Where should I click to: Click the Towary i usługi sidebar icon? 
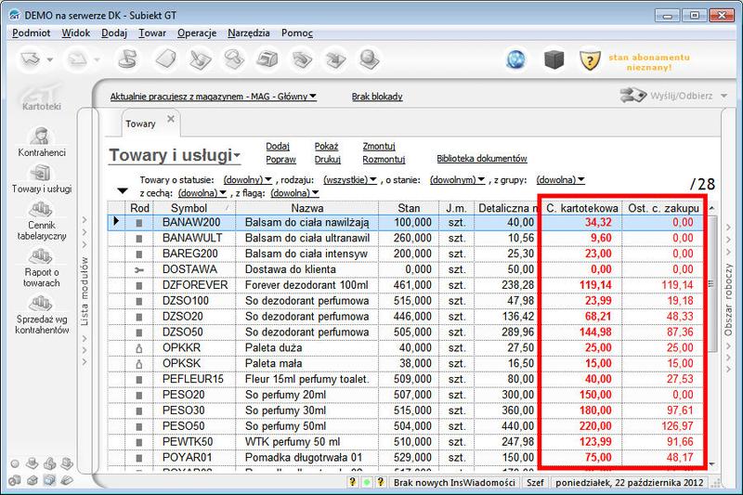(x=41, y=176)
